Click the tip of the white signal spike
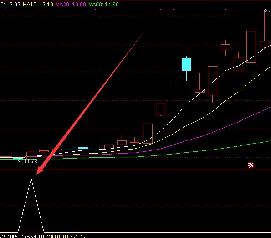 31,178
